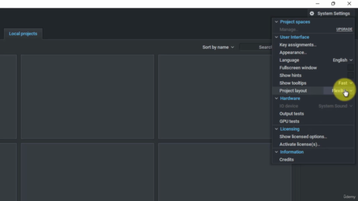The width and height of the screenshot is (358, 201).
Task: Open the Language dropdown set to English
Action: 342,60
